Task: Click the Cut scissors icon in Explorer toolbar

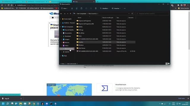Action: click(72, 9)
